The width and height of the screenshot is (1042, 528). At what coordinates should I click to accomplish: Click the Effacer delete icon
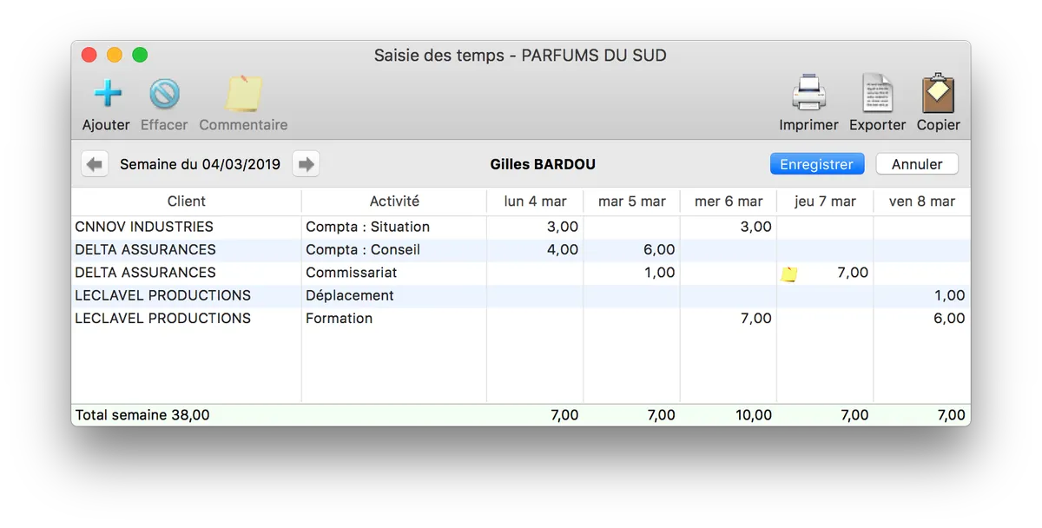click(164, 94)
